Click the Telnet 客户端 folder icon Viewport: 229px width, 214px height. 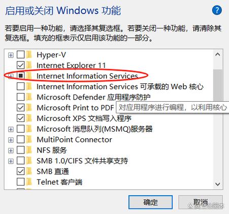tap(29, 182)
